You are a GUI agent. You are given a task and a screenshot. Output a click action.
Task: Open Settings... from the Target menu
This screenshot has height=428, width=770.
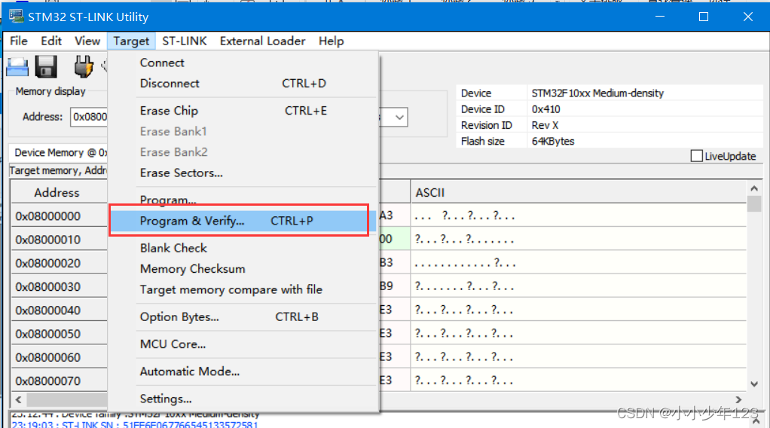pyautogui.click(x=243, y=399)
